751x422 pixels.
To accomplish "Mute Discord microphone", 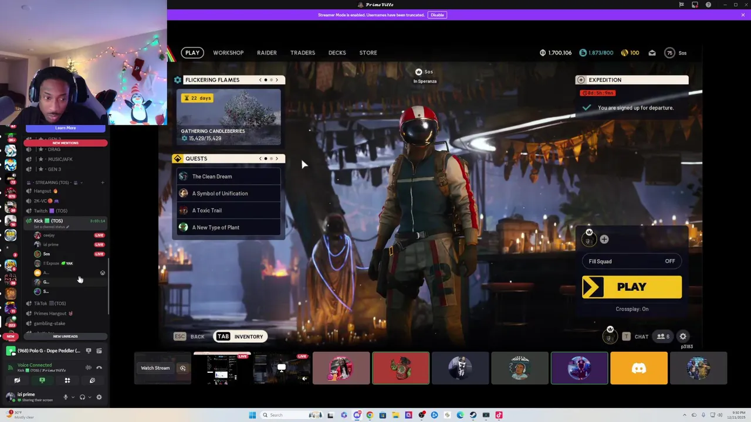I will (x=65, y=397).
